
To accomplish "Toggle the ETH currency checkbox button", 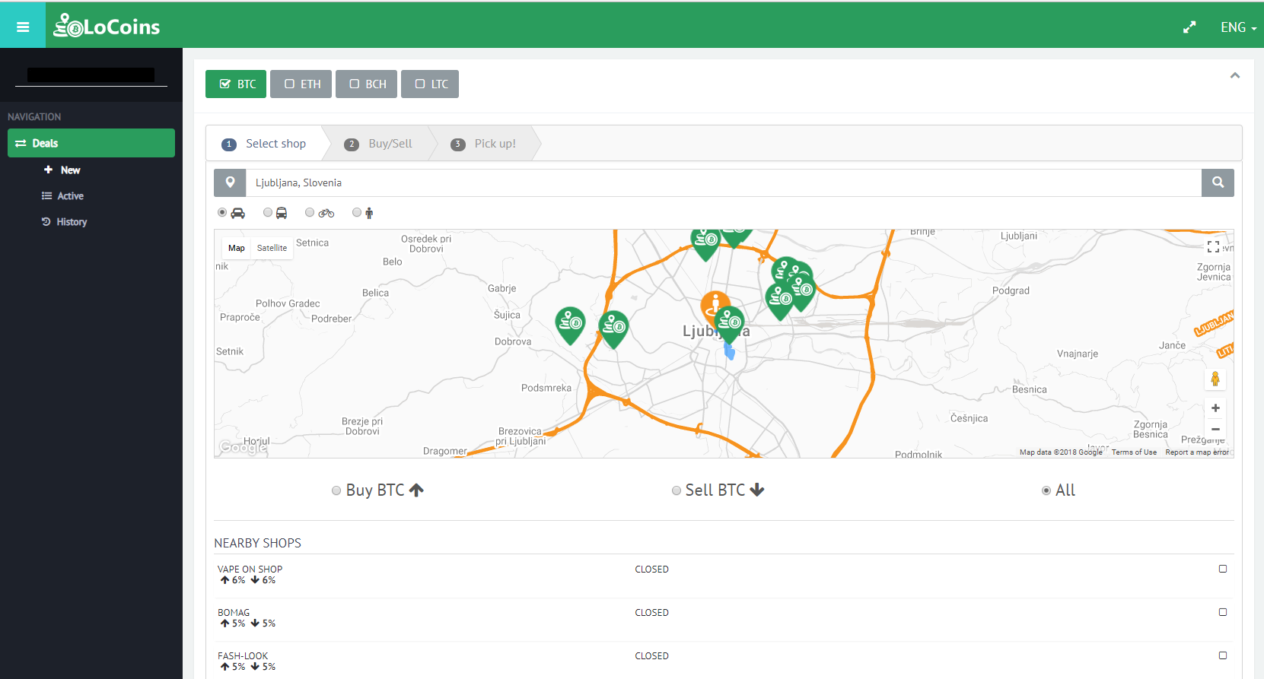I will coord(301,84).
